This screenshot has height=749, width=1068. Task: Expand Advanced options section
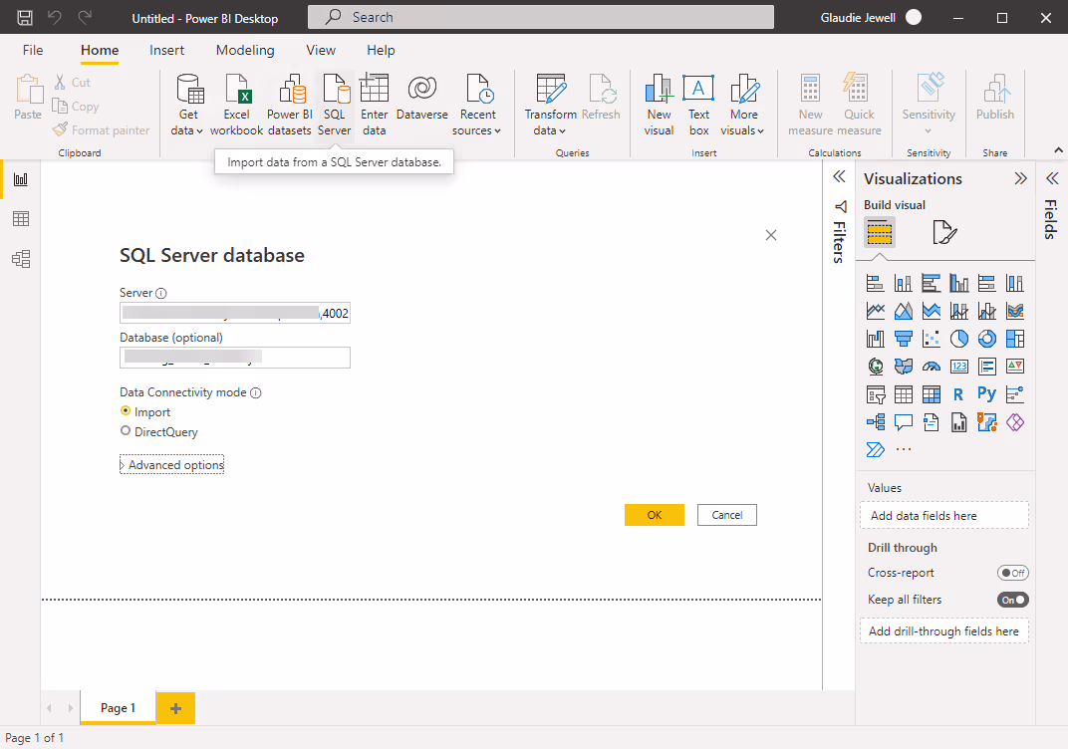[x=171, y=465]
